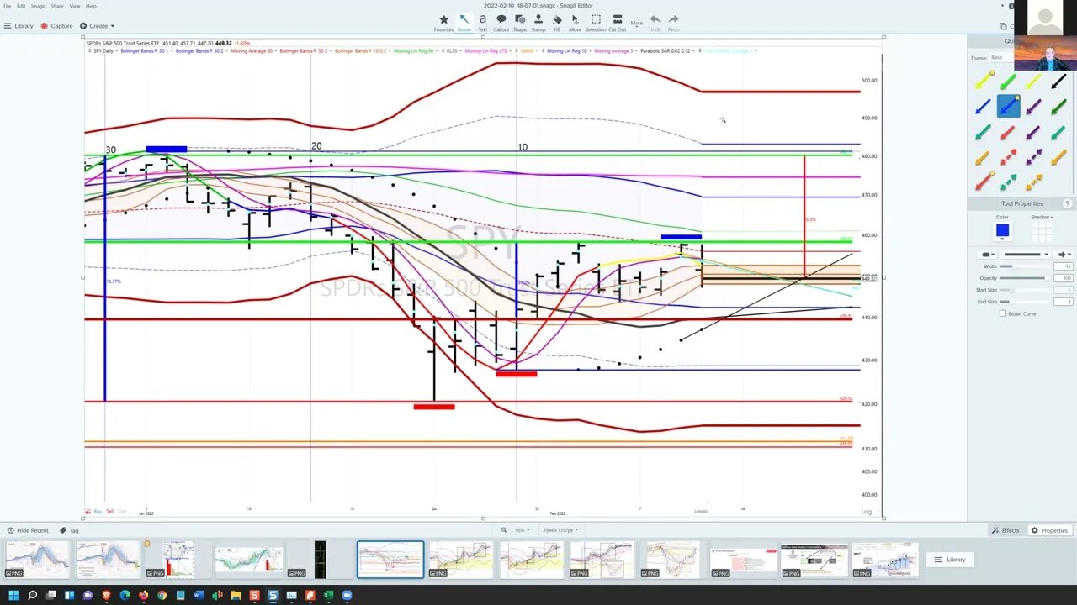This screenshot has height=605, width=1077.
Task: Open the Create dropdown
Action: (97, 26)
